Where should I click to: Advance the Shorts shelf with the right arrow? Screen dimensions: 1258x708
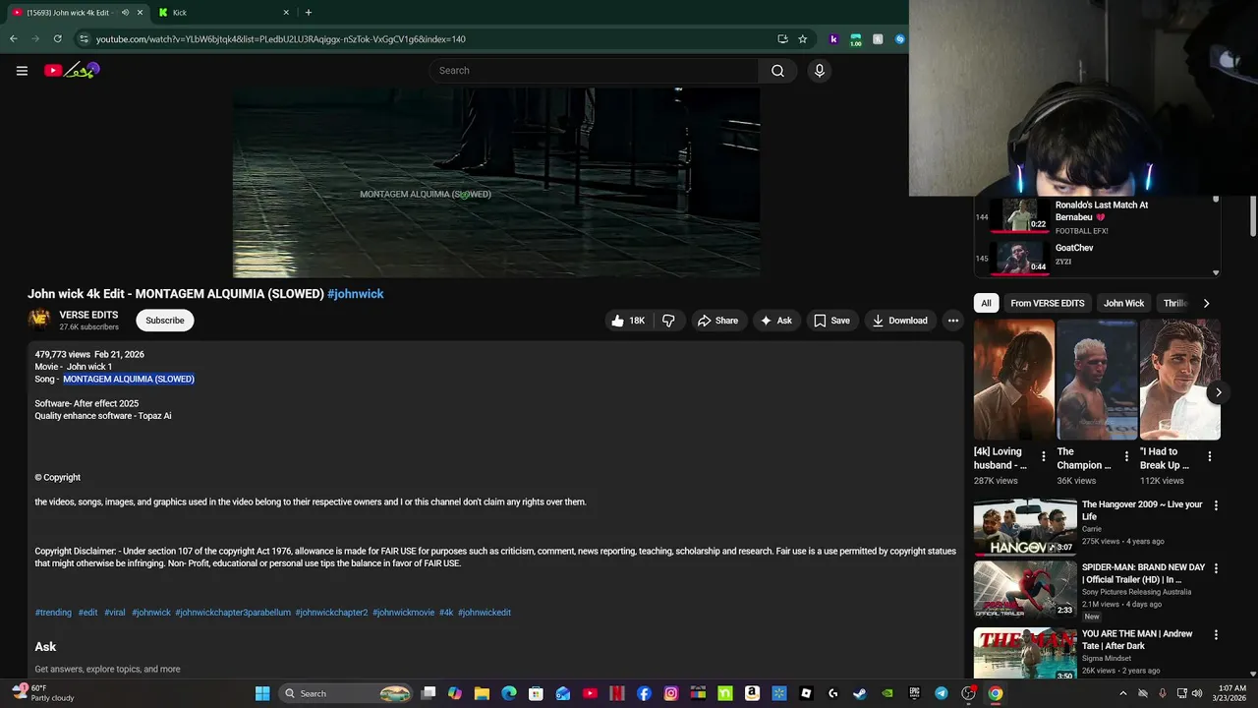(1218, 392)
